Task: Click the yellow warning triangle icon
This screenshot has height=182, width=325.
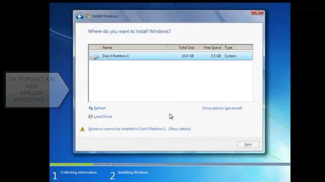Action: 82,129
